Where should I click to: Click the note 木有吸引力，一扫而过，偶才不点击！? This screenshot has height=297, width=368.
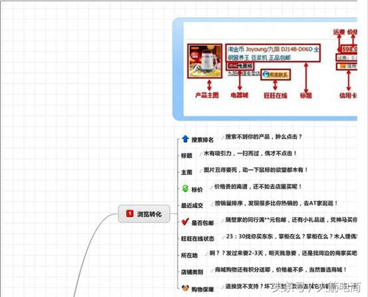pos(250,153)
